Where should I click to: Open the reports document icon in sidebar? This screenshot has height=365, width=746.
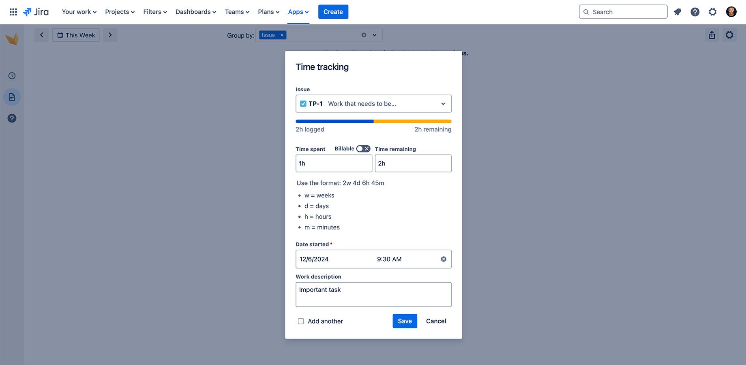(x=12, y=97)
